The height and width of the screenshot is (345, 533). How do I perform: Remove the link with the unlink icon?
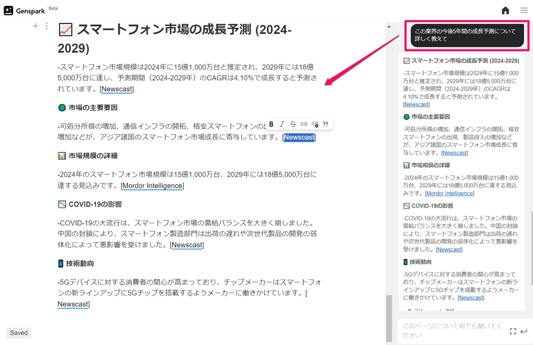(x=315, y=124)
